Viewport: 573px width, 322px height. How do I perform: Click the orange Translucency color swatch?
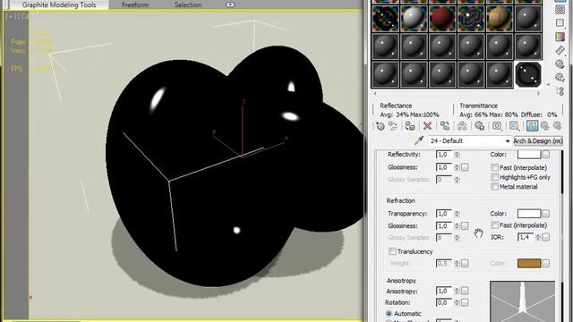[x=529, y=263]
